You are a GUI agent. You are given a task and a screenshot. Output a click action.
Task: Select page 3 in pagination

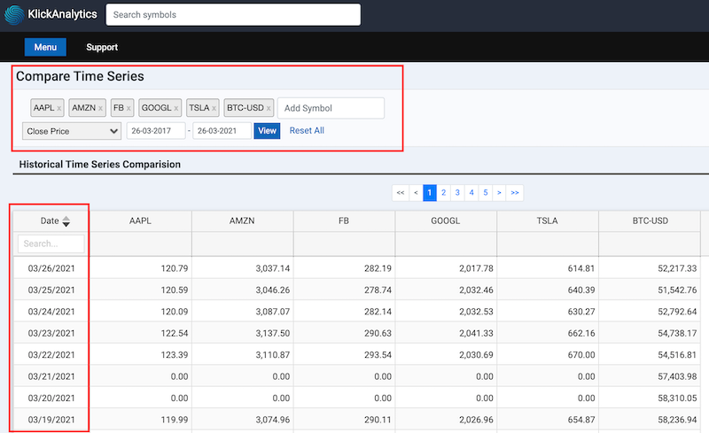click(457, 192)
